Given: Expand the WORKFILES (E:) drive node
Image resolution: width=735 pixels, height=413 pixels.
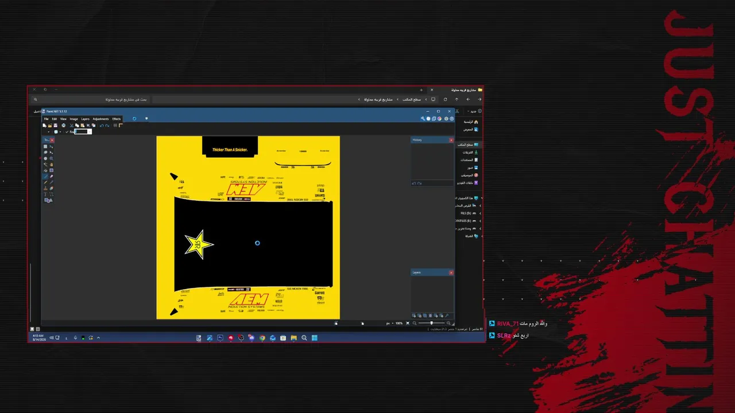Looking at the screenshot, I should click(481, 220).
